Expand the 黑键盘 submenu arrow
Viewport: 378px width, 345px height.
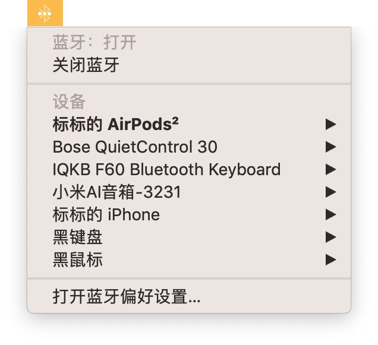[330, 237]
